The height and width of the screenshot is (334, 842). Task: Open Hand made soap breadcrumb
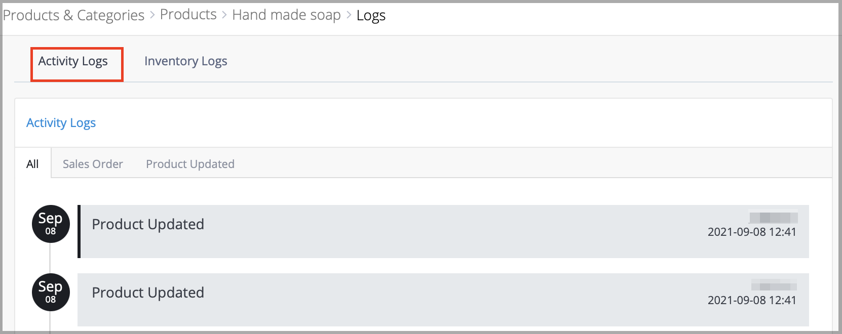coord(286,15)
